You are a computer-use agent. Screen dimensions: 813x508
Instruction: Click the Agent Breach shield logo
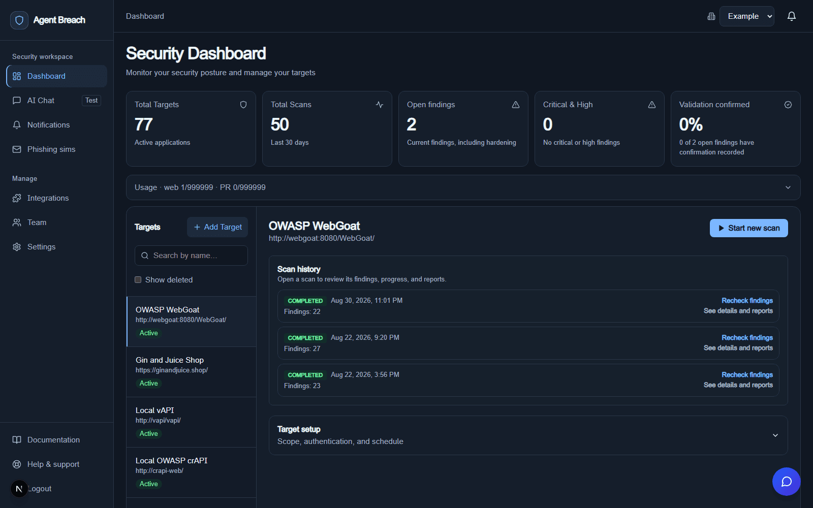pos(19,20)
